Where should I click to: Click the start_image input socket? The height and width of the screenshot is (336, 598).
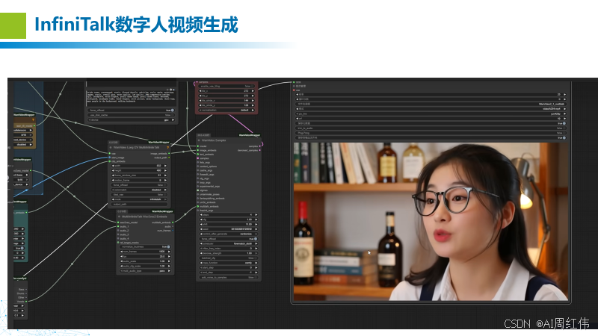point(109,158)
